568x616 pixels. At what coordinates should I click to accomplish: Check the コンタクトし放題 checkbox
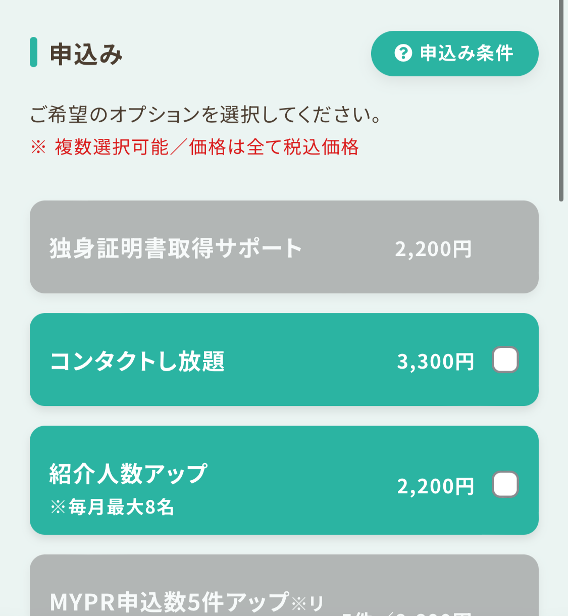pos(505,360)
